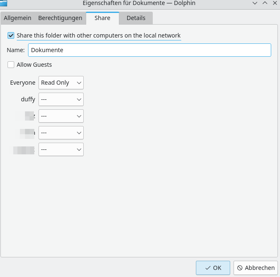Open the Everyone permission dropdown
The width and height of the screenshot is (280, 277).
pyautogui.click(x=61, y=83)
